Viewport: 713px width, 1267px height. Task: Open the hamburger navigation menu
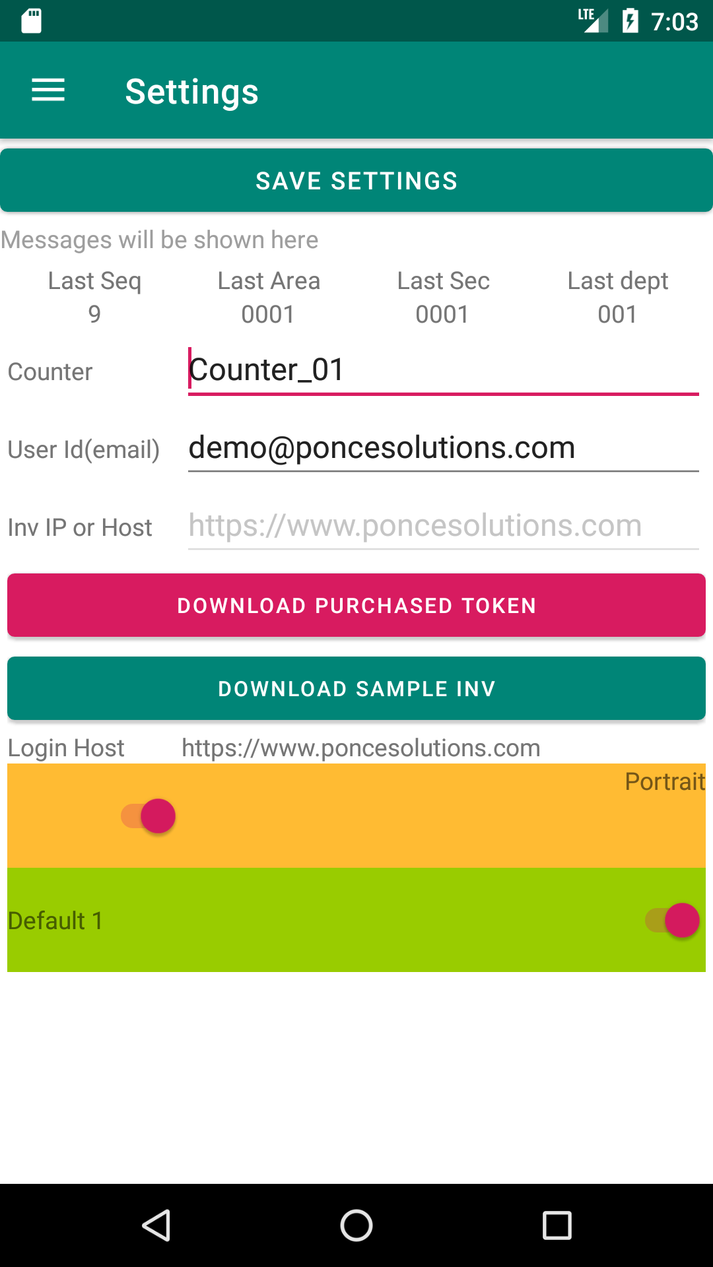[48, 90]
